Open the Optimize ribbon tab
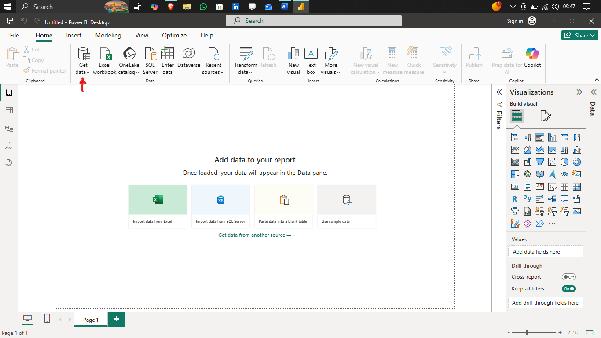 tap(174, 35)
